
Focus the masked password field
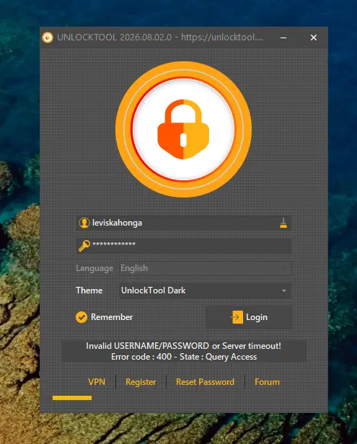(184, 246)
